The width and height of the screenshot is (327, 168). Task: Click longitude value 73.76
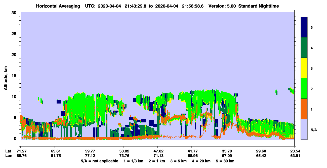pyautogui.click(x=123, y=156)
